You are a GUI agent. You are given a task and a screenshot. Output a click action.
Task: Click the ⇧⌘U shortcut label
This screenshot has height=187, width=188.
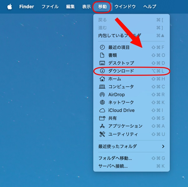[x=158, y=134]
